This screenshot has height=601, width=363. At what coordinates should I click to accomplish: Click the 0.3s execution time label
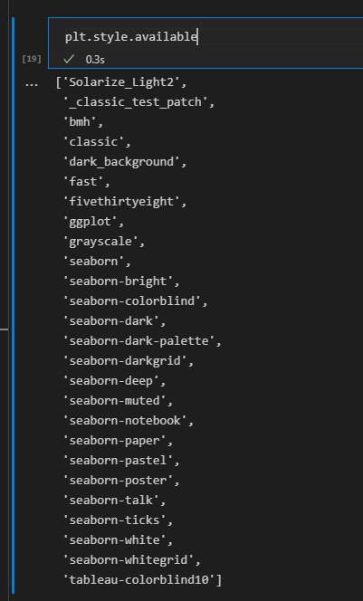(95, 60)
